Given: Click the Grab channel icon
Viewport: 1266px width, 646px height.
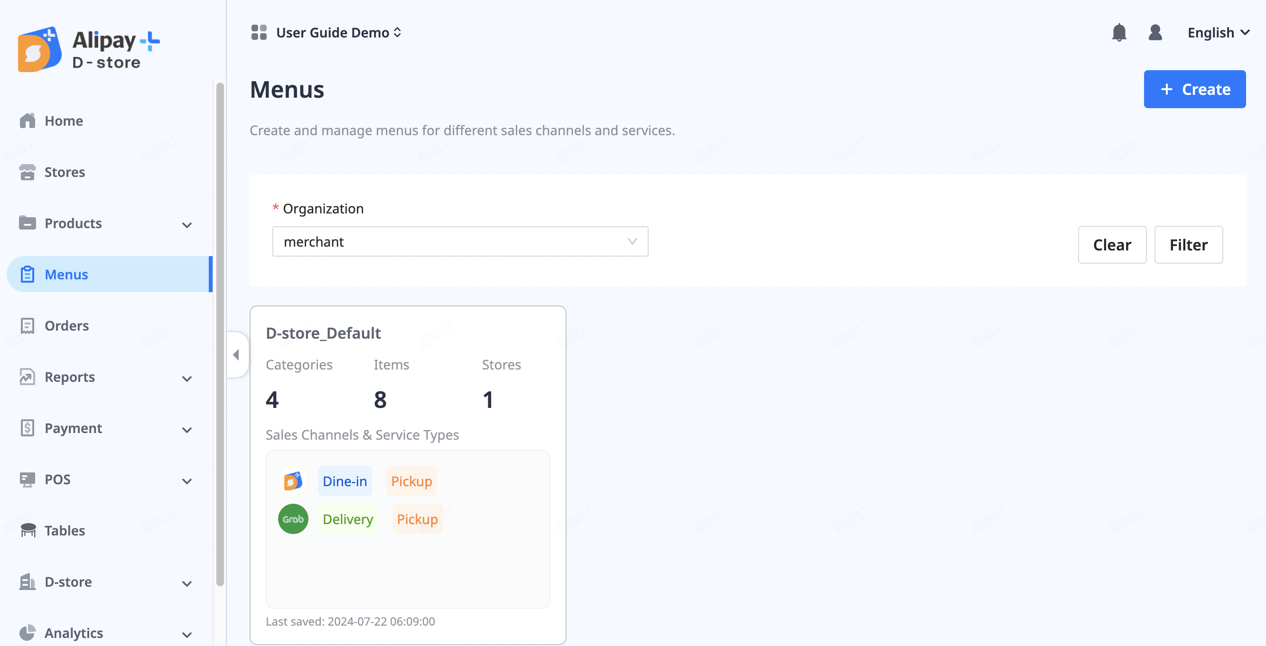Looking at the screenshot, I should [x=293, y=519].
